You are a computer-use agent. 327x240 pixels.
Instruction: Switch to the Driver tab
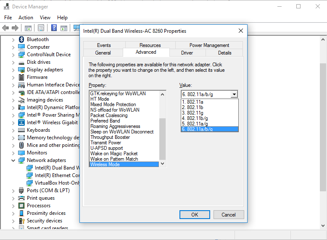click(x=187, y=53)
